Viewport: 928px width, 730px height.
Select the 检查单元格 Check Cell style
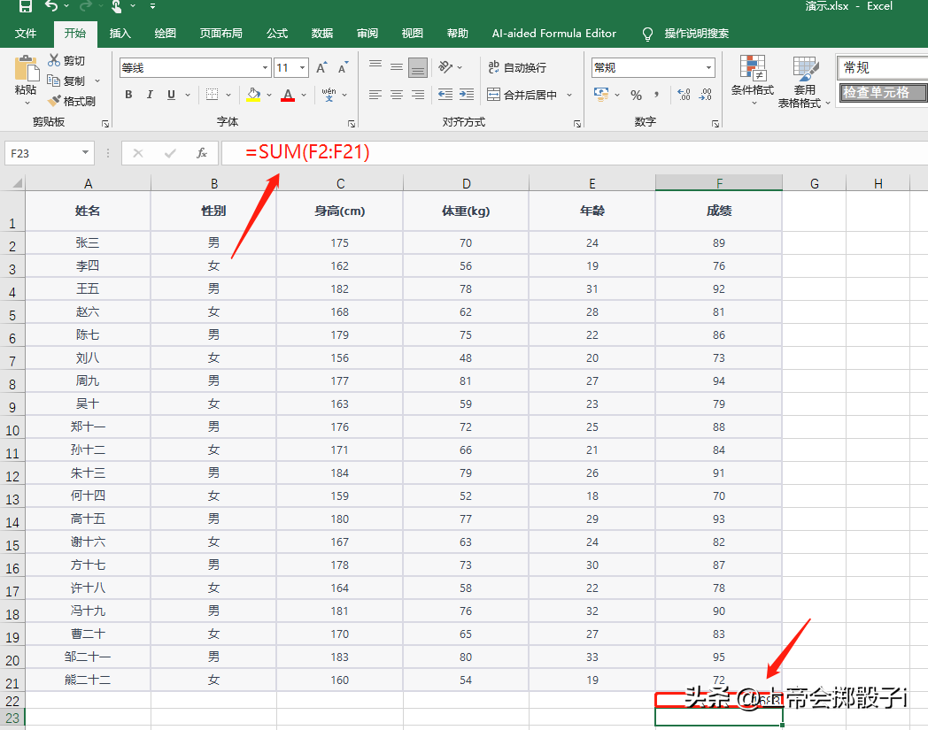pos(883,92)
